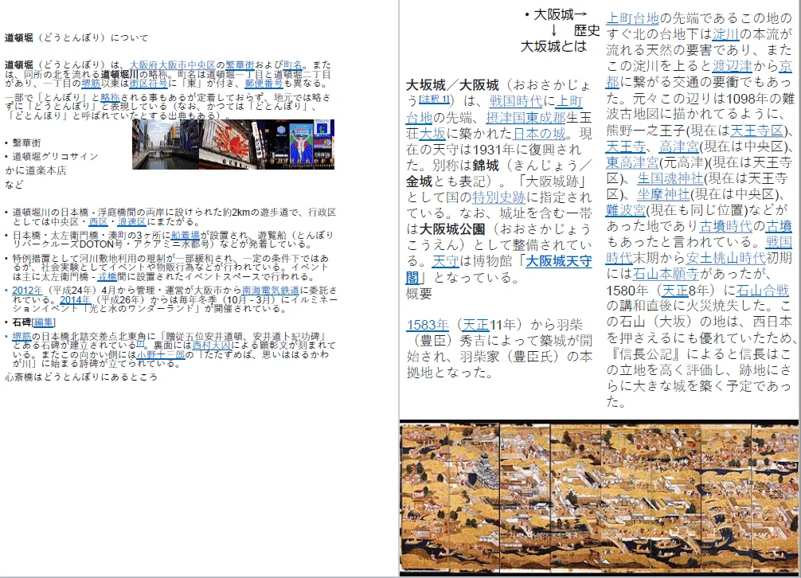Click the 歴史 label

(x=587, y=30)
